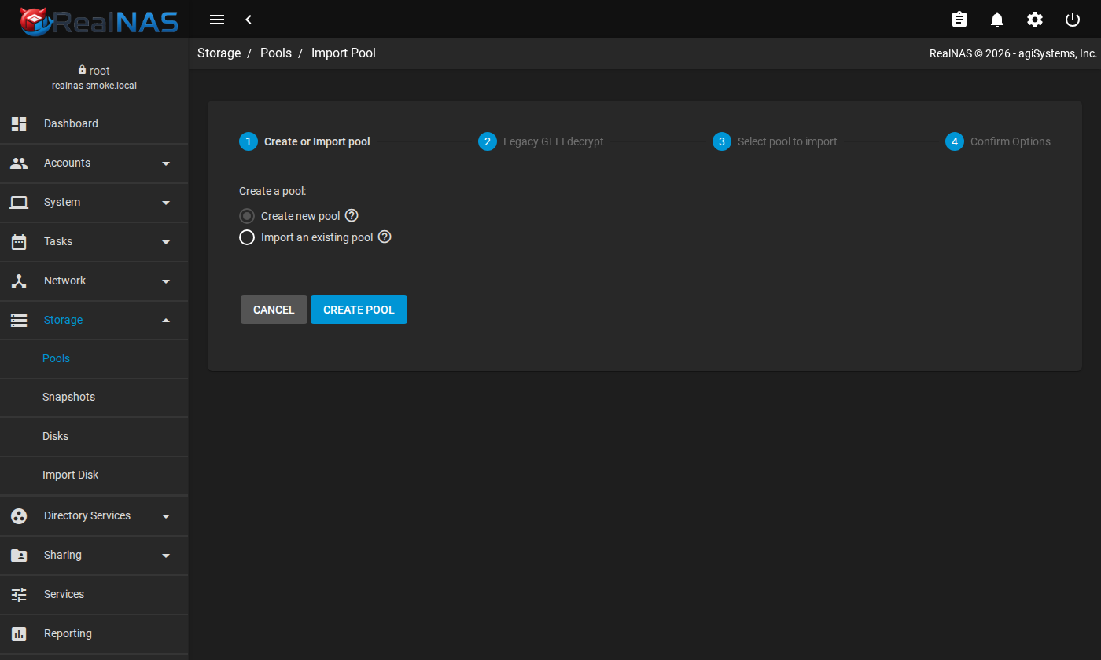Image resolution: width=1101 pixels, height=660 pixels.
Task: Toggle the hamburger sidebar menu icon
Action: (218, 20)
